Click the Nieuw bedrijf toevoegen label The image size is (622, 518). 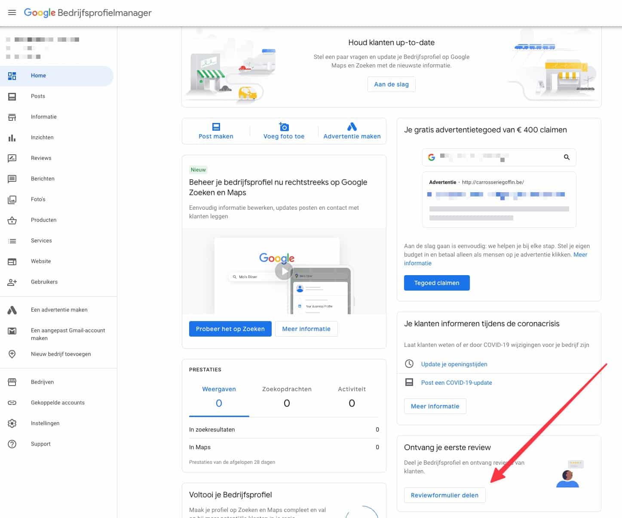pos(61,354)
